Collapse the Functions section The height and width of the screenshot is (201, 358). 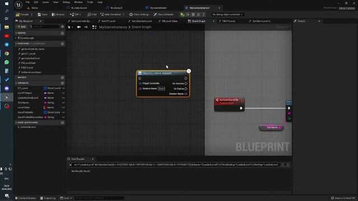(x=16, y=44)
